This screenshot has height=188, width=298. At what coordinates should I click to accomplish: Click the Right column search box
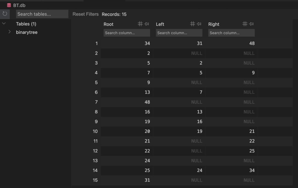(x=231, y=33)
